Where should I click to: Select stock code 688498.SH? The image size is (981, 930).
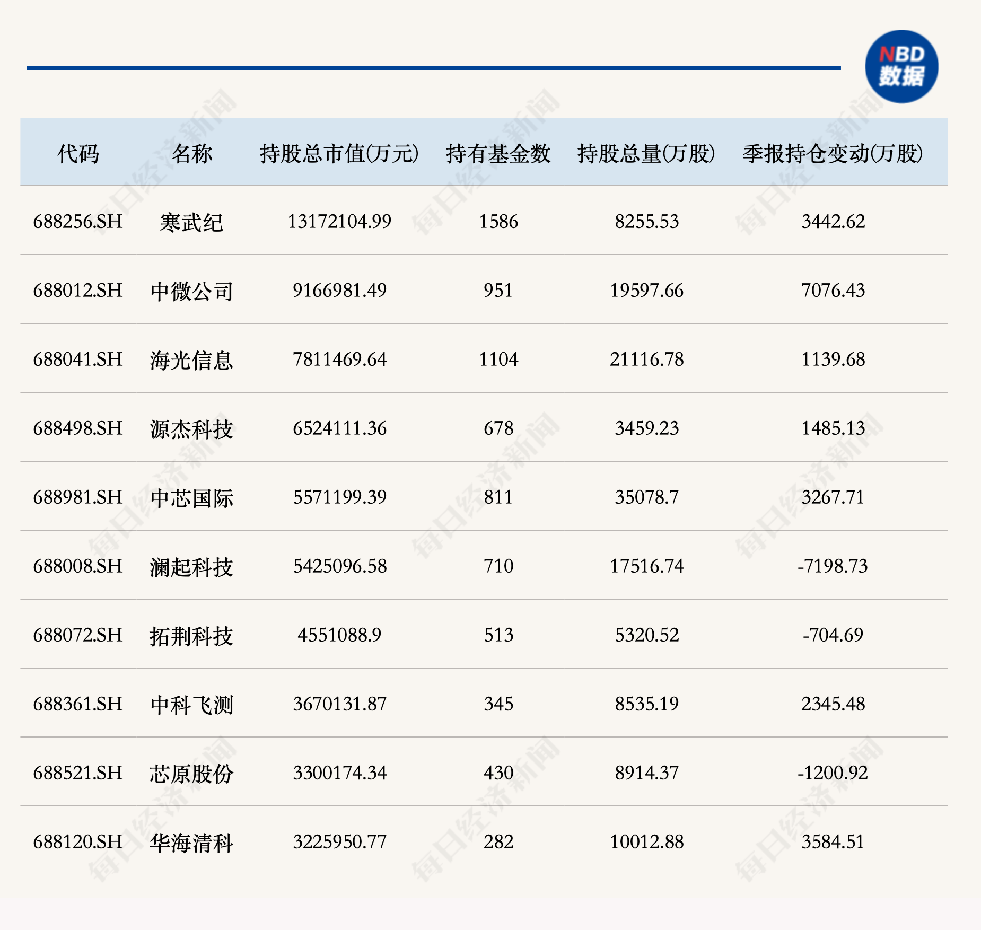78,428
